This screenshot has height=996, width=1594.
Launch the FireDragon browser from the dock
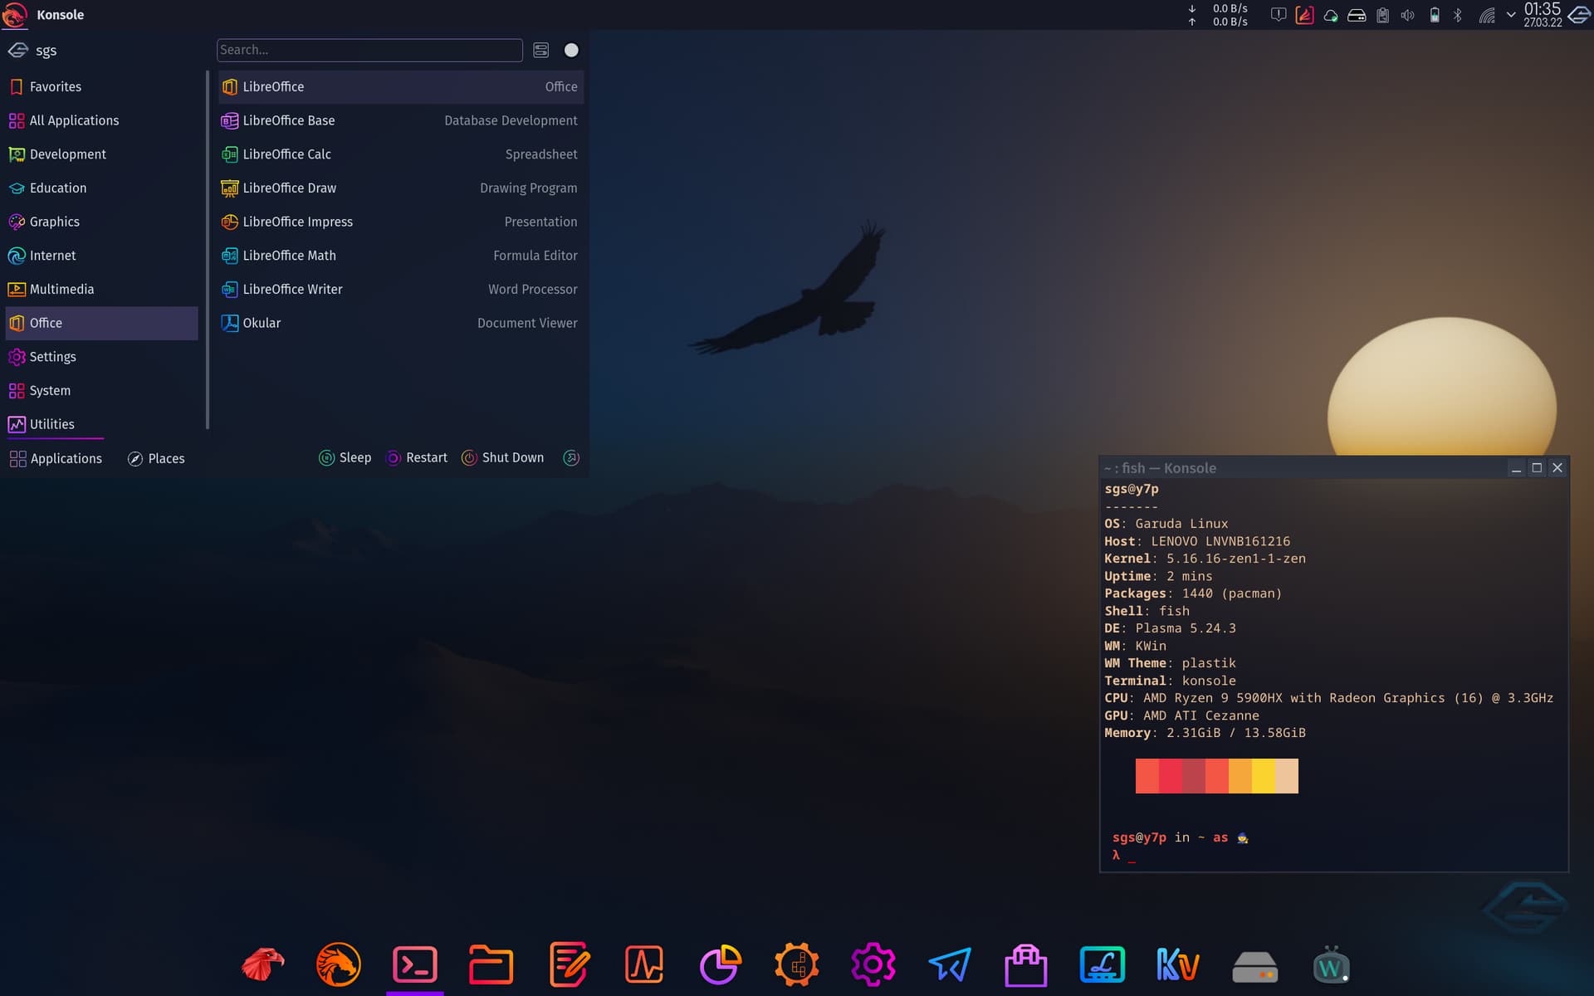[339, 964]
